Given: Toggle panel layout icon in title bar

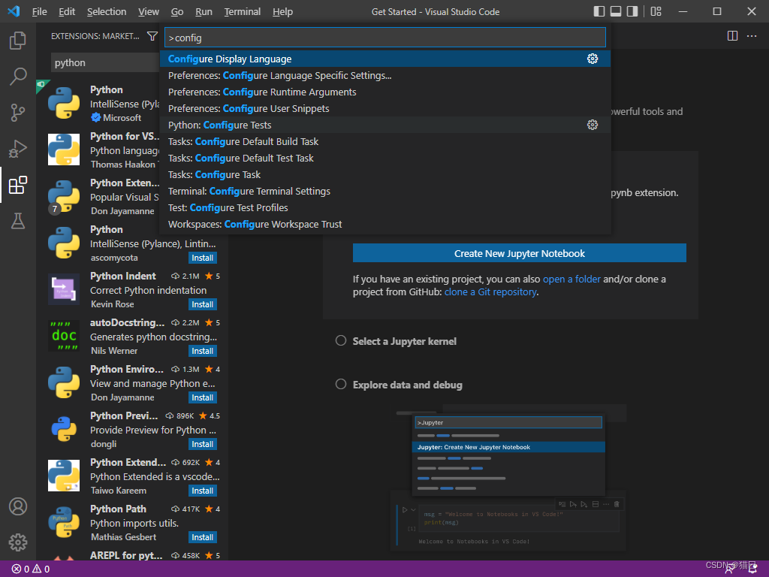Looking at the screenshot, I should (x=616, y=11).
